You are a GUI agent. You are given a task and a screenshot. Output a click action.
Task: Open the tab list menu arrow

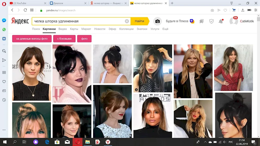click(231, 3)
